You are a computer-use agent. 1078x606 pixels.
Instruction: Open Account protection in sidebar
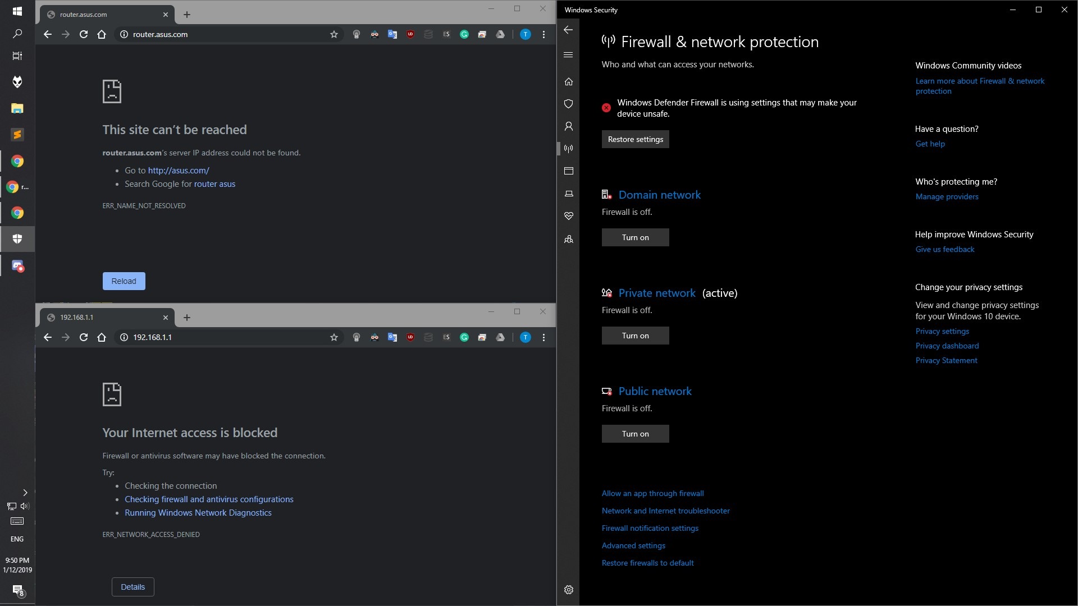pyautogui.click(x=568, y=126)
